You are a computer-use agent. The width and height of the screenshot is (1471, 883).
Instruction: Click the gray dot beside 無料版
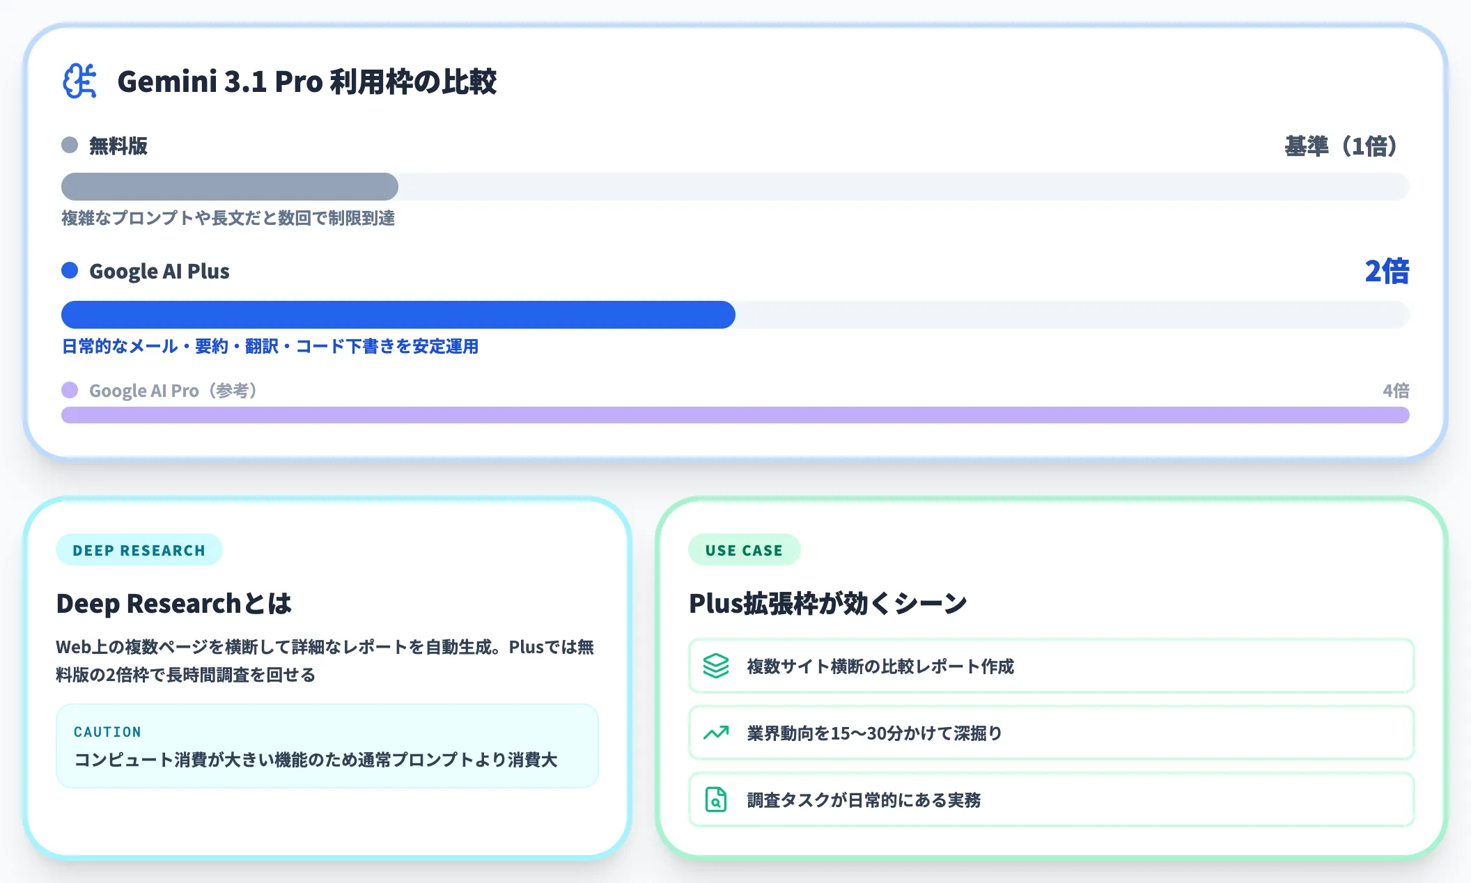[70, 145]
